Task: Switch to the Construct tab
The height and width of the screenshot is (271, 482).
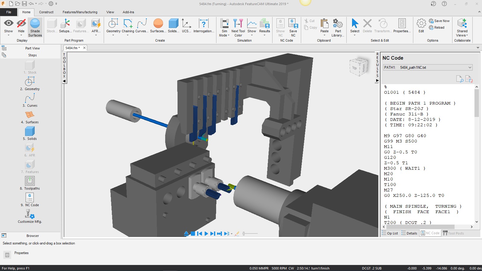Action: coord(46,12)
